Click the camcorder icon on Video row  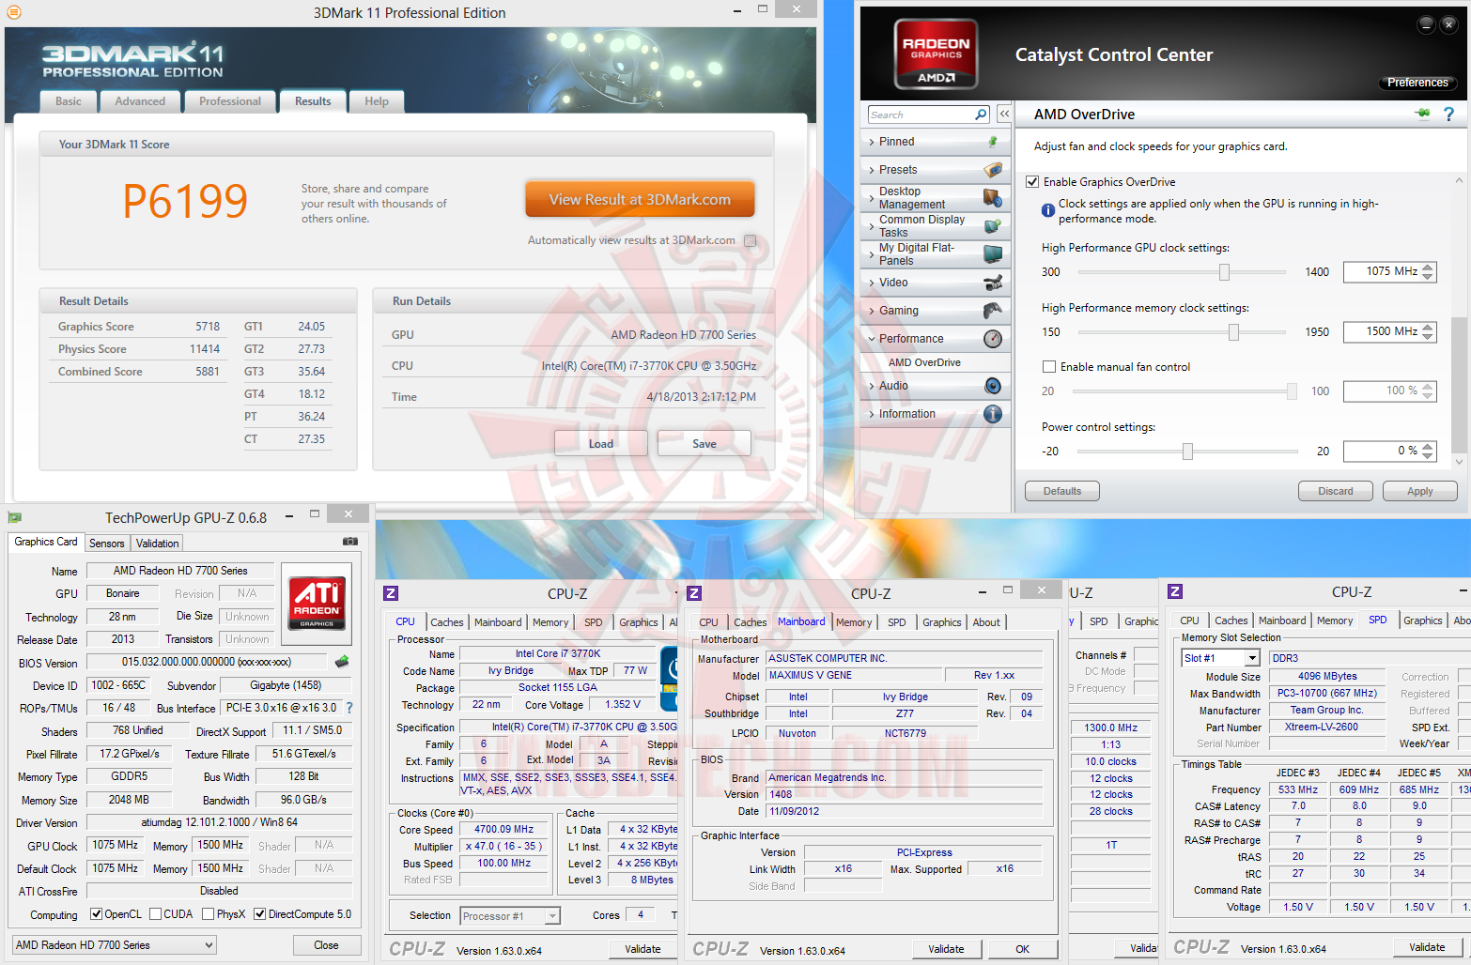993,283
